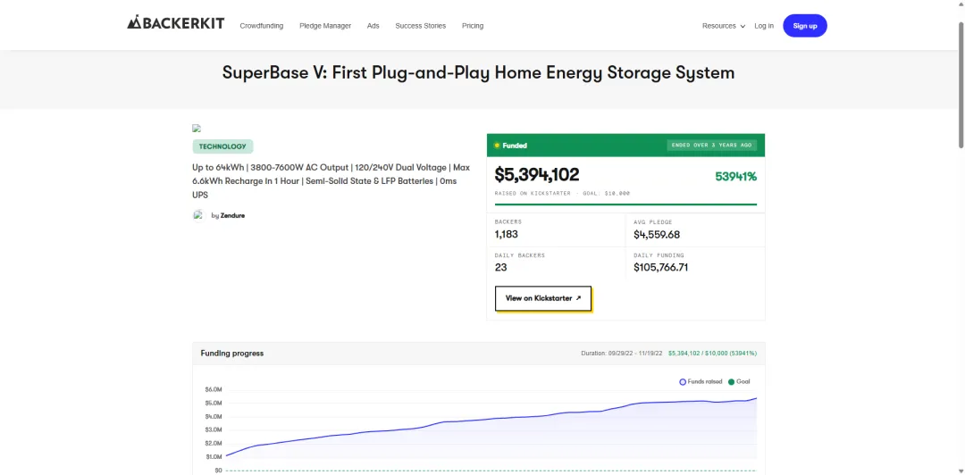Screen dimensions: 965x475
Task: Go to the Ads page
Action: point(373,26)
